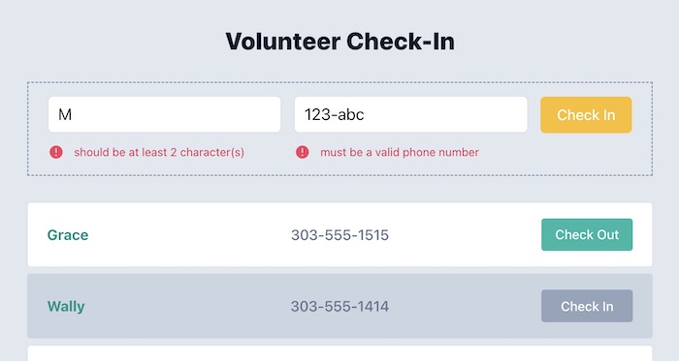Image resolution: width=679 pixels, height=361 pixels.
Task: Click Grace's phone number 303-555-1515
Action: pos(339,235)
